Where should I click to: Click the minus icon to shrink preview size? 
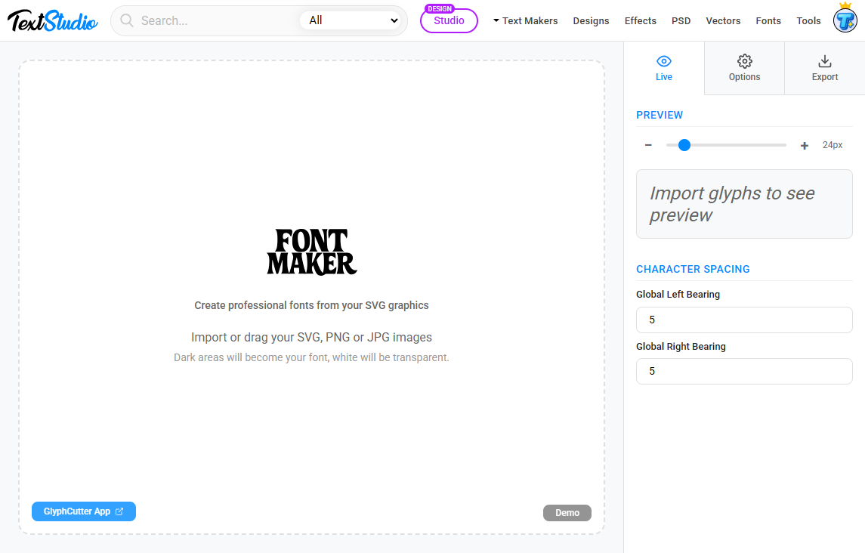pyautogui.click(x=648, y=144)
